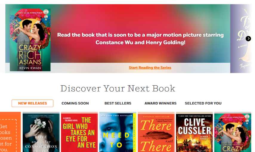Viewport: 255px width, 152px height.
Task: Select the Selected For You tab
Action: [203, 103]
